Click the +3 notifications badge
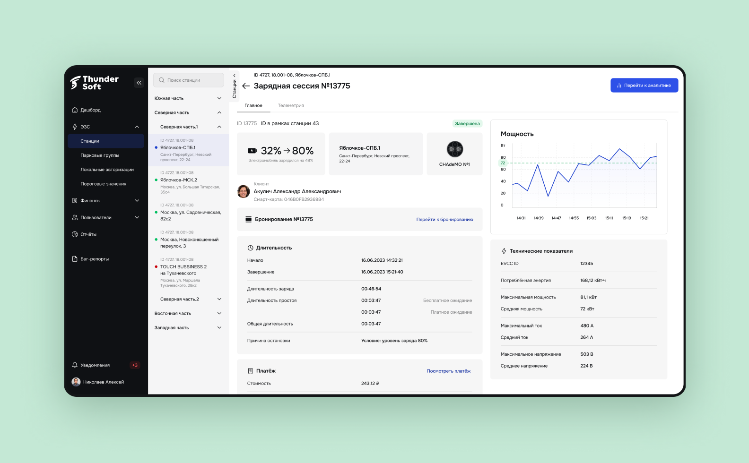The width and height of the screenshot is (749, 463). [135, 365]
